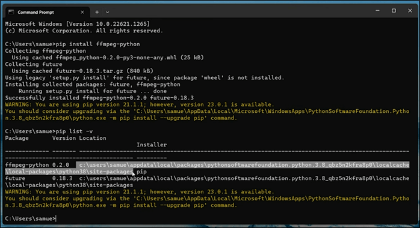
Task: Click the 'Package' column header
Action: 17,138
